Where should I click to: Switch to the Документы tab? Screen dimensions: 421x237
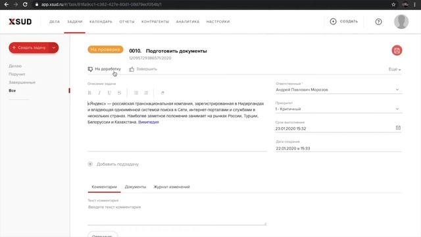tap(136, 187)
